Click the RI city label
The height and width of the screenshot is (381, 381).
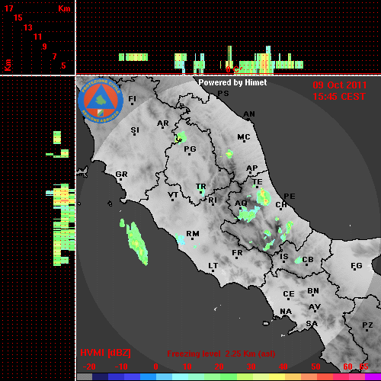pyautogui.click(x=213, y=200)
